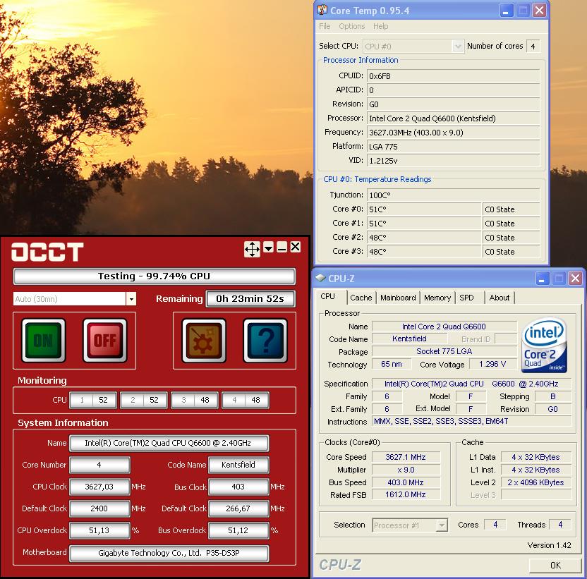Close the OCCT window
587x579 pixels.
click(x=296, y=247)
